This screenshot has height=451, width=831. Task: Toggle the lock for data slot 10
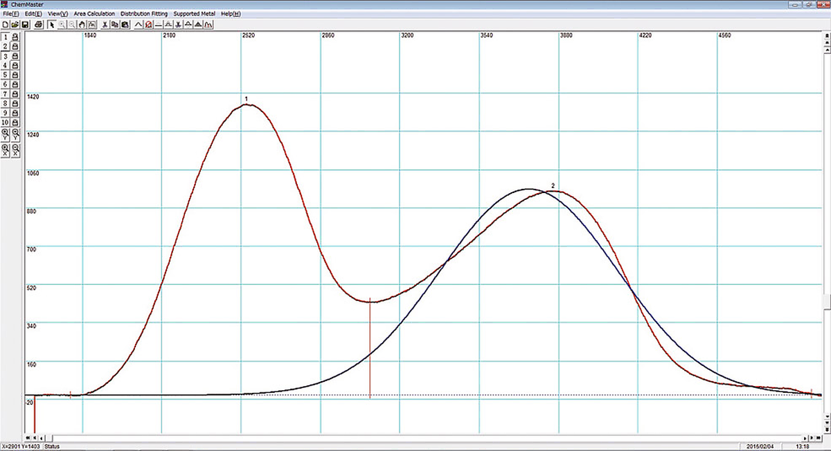coord(15,122)
